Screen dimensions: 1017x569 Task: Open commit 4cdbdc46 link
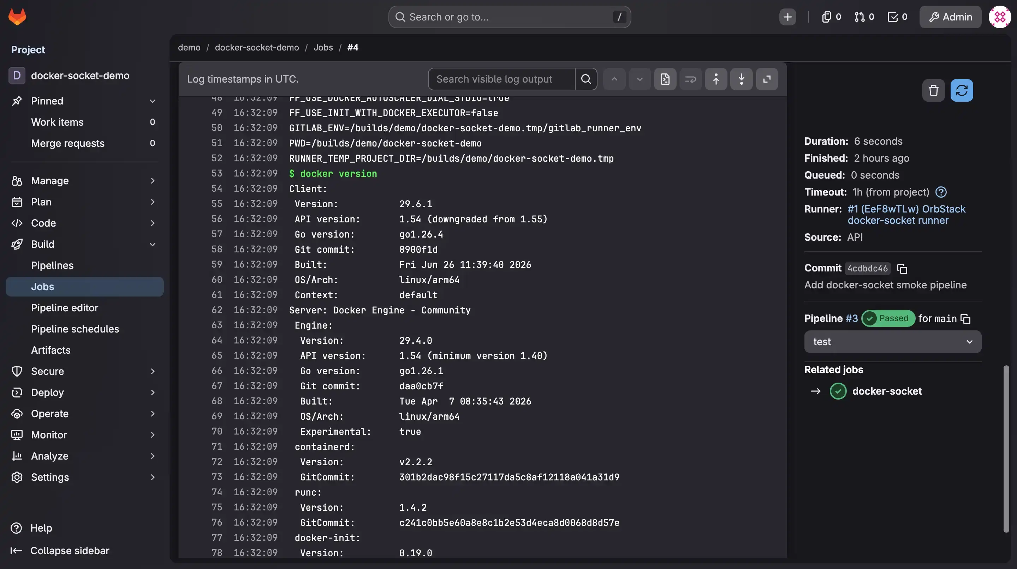click(x=867, y=268)
